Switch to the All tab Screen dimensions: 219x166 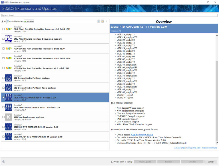point(4,21)
